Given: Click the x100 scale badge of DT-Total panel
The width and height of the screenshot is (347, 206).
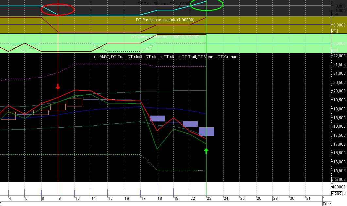Looking at the screenshot, I should tap(335, 14).
